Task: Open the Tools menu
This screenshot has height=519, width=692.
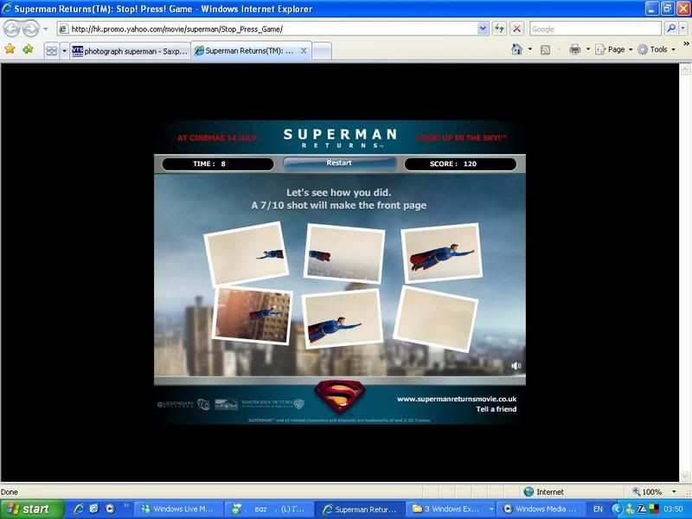Action: [657, 49]
